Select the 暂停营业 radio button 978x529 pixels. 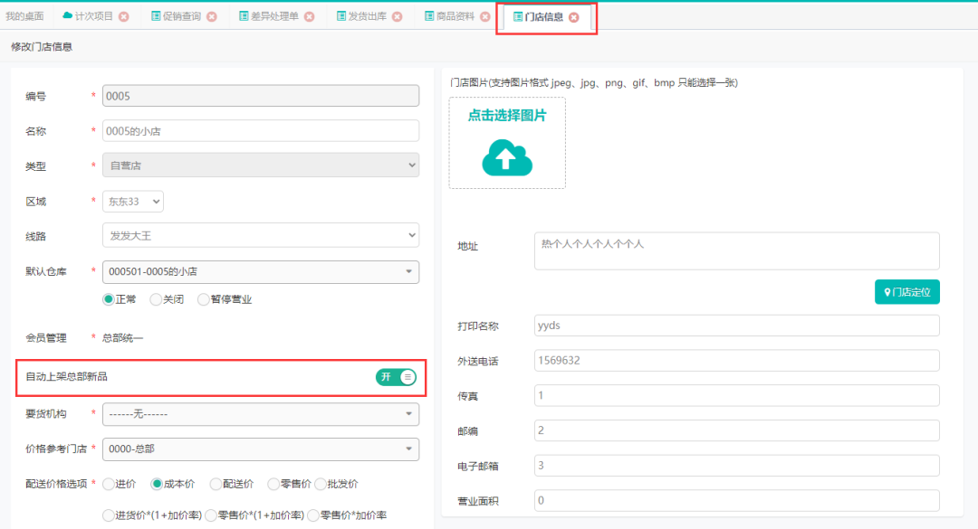pyautogui.click(x=203, y=299)
